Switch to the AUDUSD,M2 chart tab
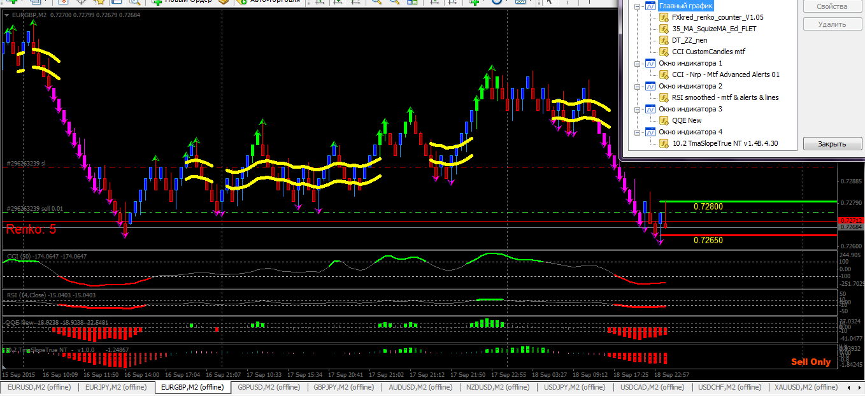The height and width of the screenshot is (396, 865). pyautogui.click(x=420, y=387)
